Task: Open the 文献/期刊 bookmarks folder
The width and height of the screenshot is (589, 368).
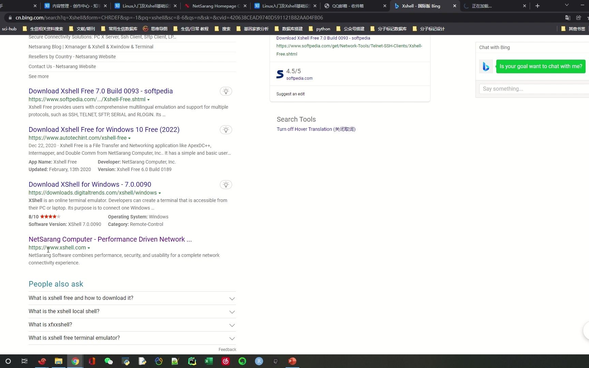Action: (x=82, y=29)
